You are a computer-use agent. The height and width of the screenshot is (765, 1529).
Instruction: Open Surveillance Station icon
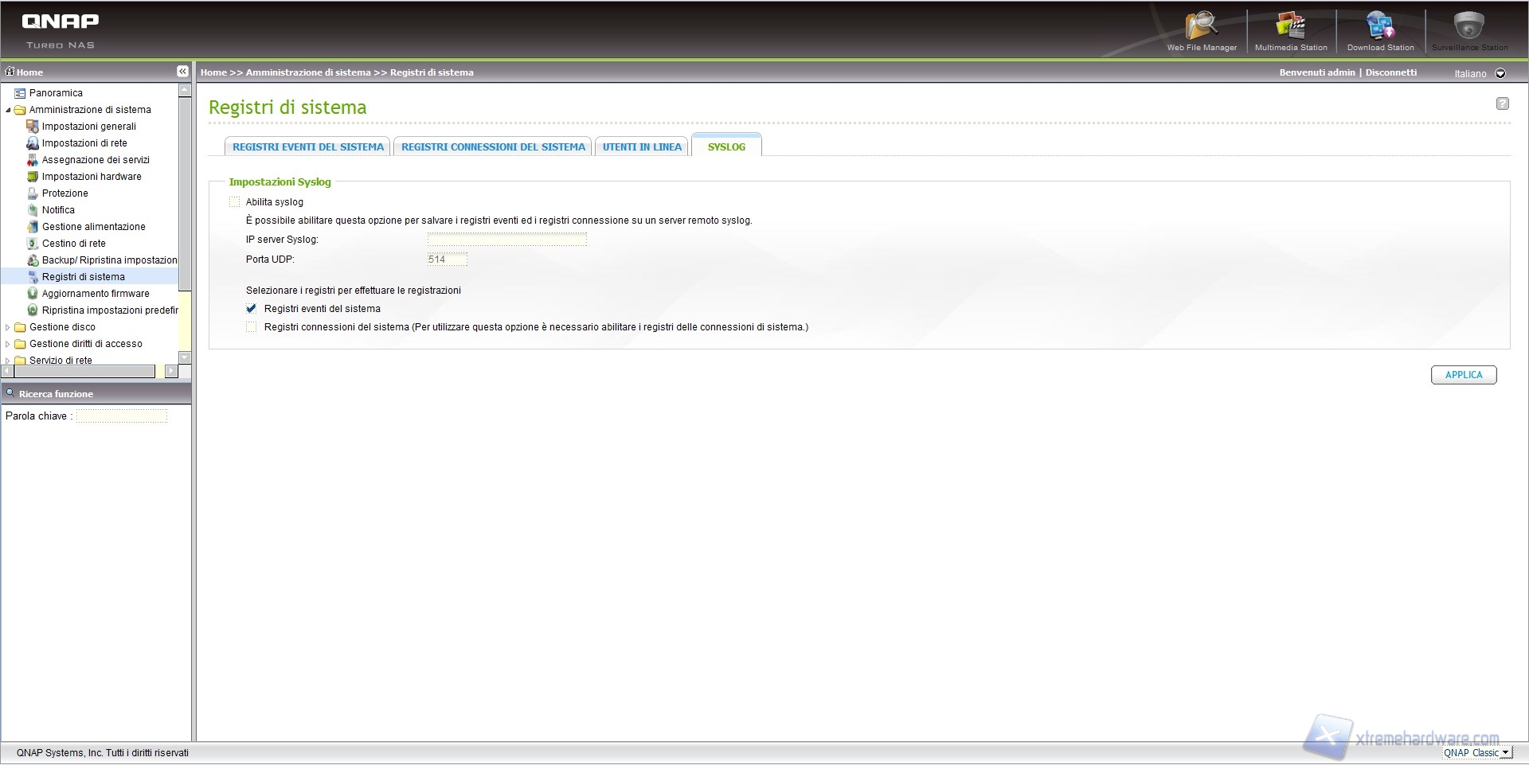click(x=1469, y=27)
